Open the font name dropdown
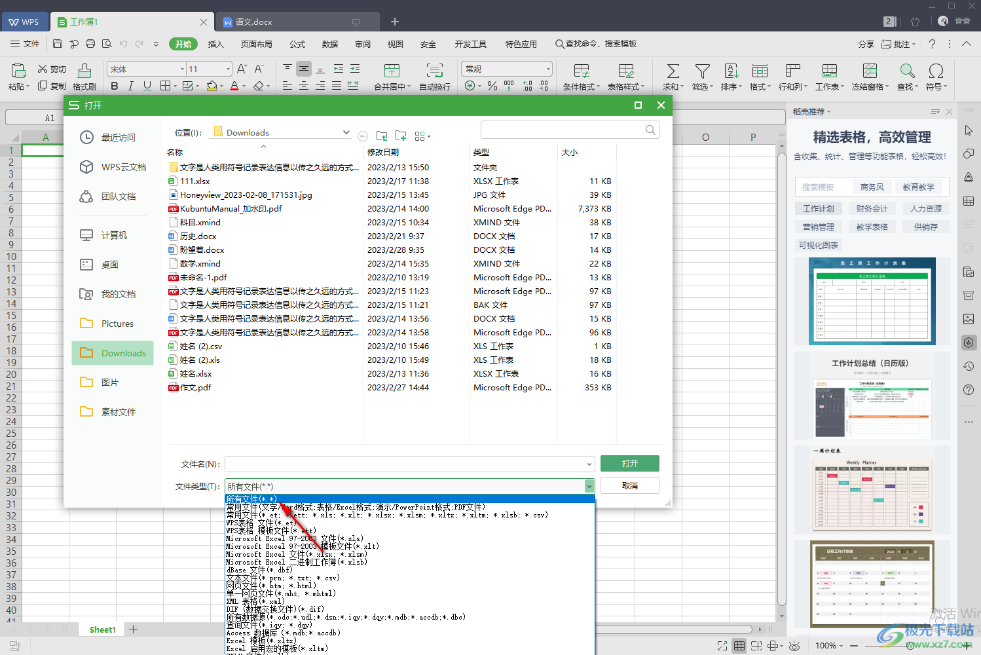Viewport: 981px width, 655px height. click(182, 69)
